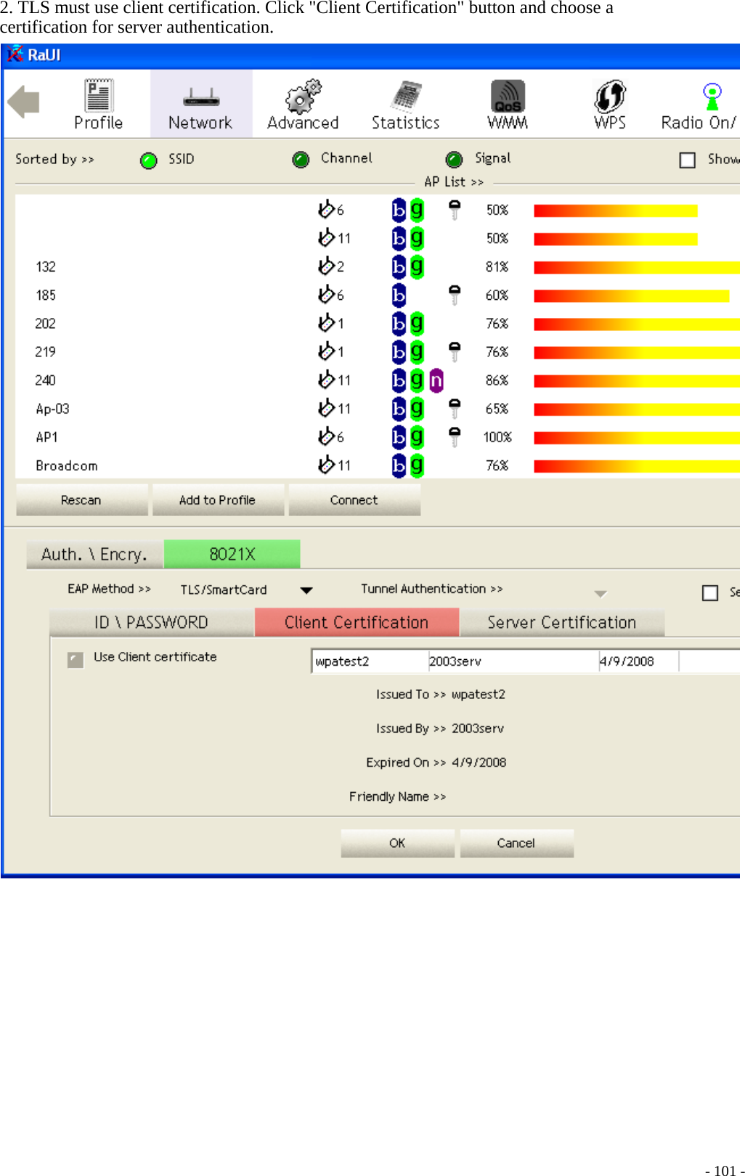Screen dimensions: 745x1176
Task: Select the 202 network row
Action: (x=378, y=324)
